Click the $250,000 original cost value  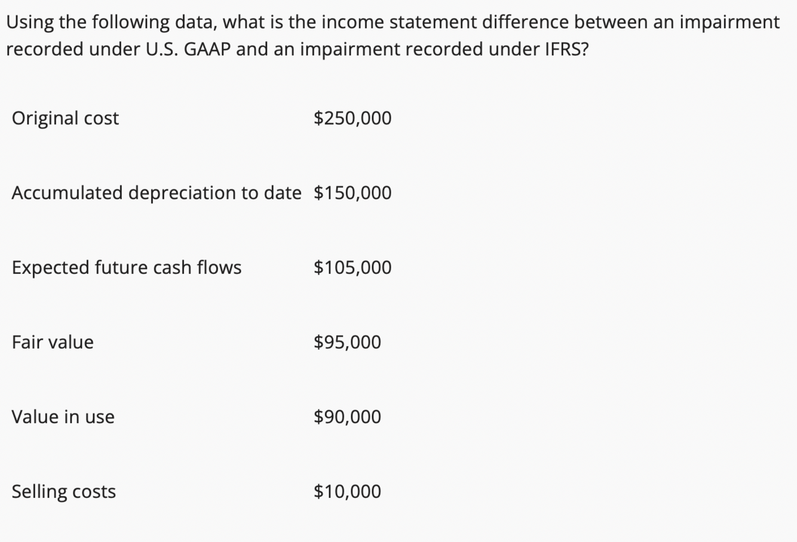pos(352,118)
